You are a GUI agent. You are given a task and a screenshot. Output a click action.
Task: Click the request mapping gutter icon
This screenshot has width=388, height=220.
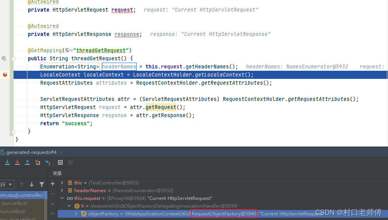(4, 58)
